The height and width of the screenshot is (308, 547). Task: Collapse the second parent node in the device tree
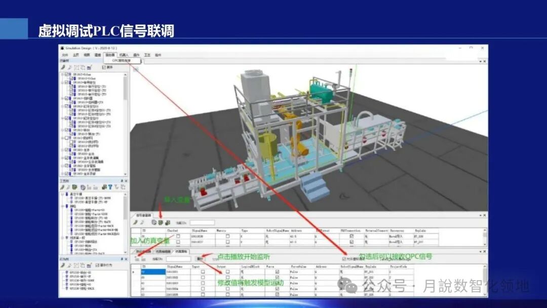click(x=62, y=83)
